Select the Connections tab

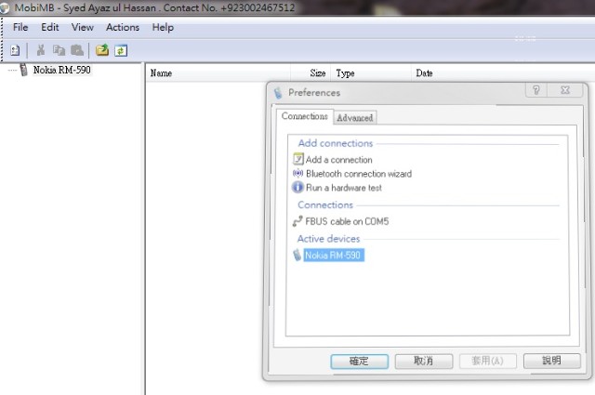coord(304,116)
